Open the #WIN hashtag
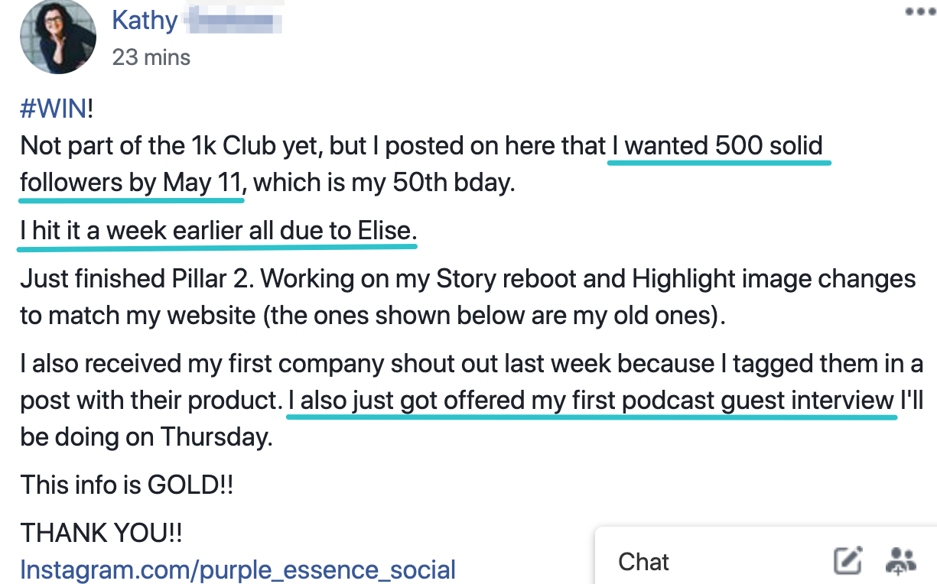Viewport: 937px width, 584px height. pyautogui.click(x=54, y=108)
